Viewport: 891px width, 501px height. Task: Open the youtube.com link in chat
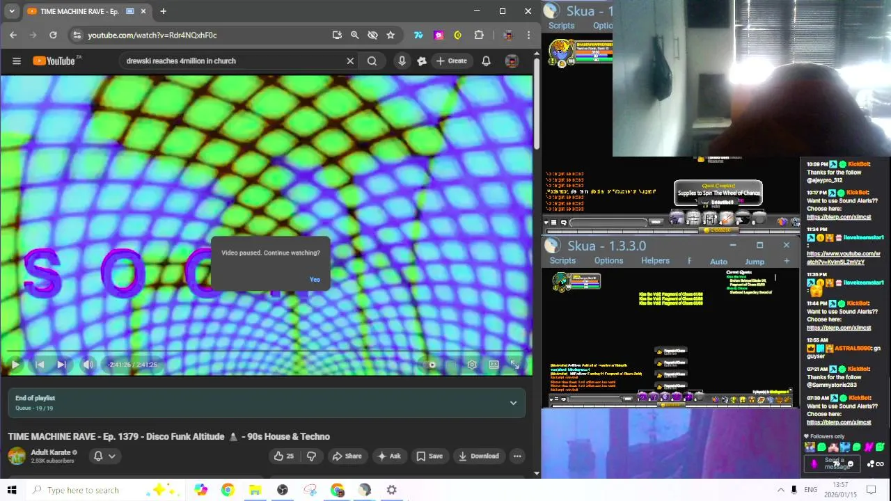tap(844, 258)
